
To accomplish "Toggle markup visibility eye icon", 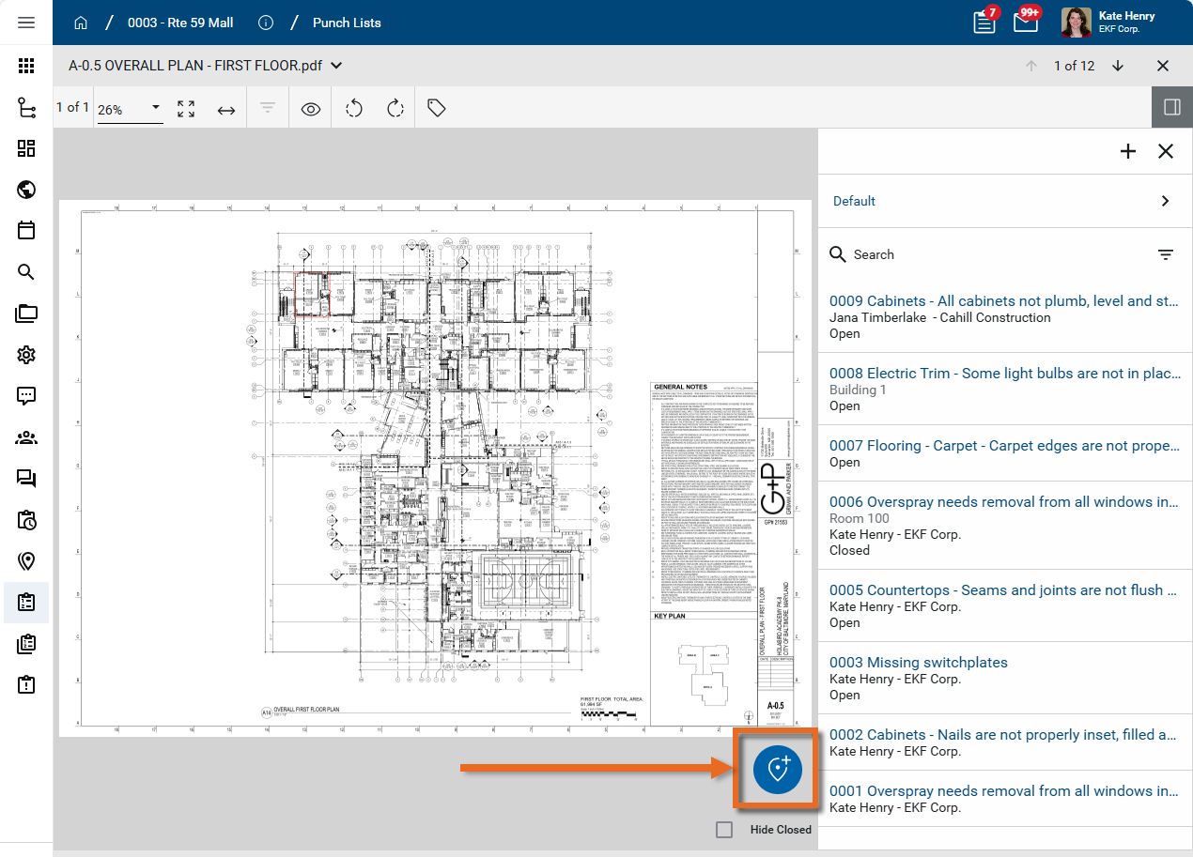I will click(311, 109).
